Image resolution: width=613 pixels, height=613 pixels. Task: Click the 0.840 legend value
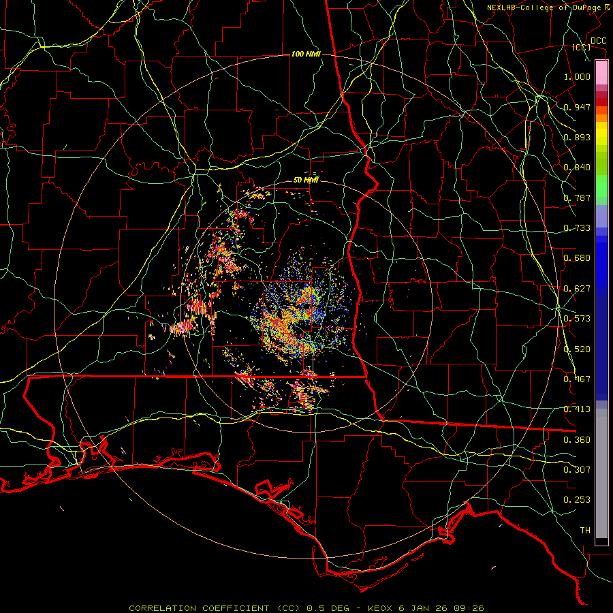click(577, 168)
